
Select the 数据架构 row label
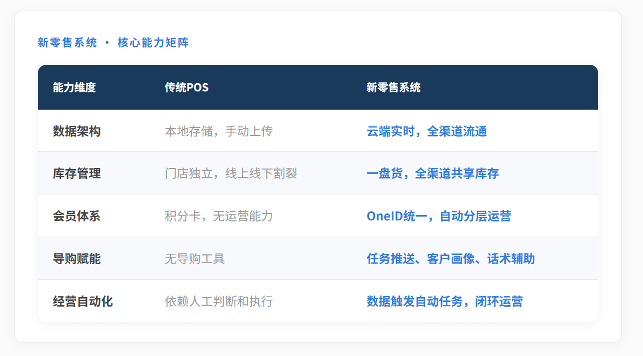click(77, 131)
